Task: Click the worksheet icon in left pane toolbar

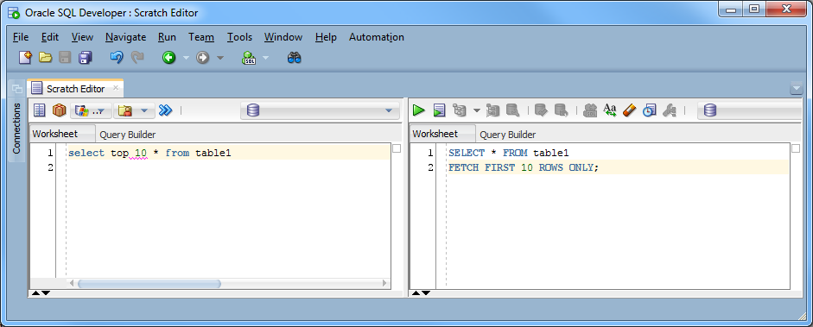Action: 40,110
